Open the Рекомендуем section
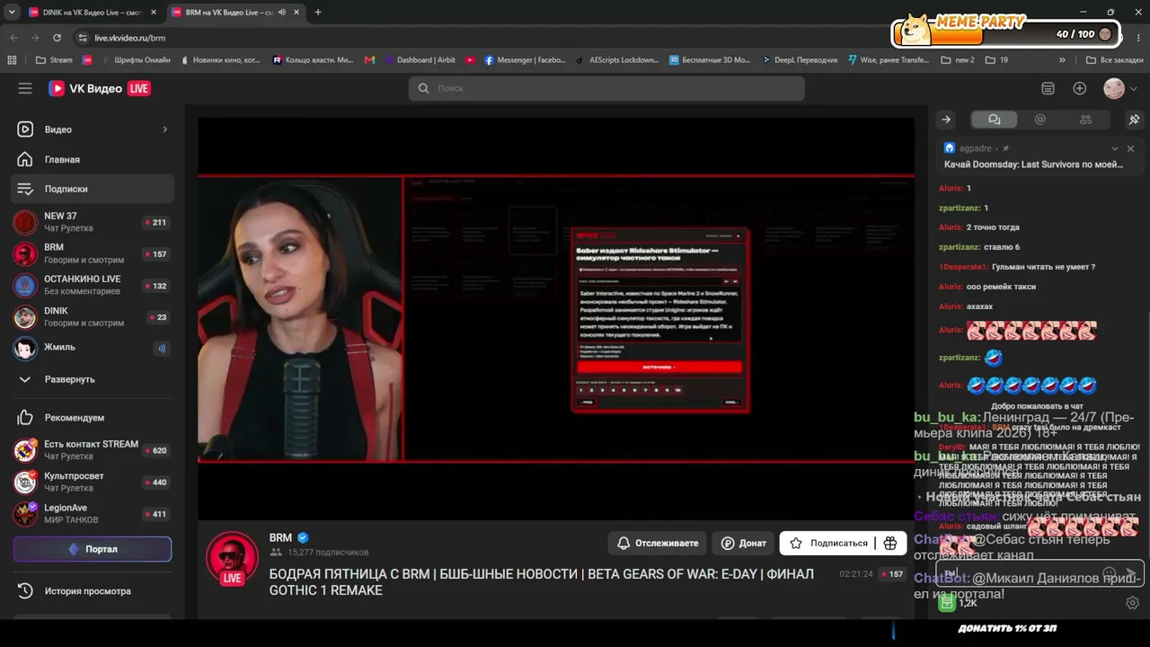The width and height of the screenshot is (1150, 647). pyautogui.click(x=92, y=418)
